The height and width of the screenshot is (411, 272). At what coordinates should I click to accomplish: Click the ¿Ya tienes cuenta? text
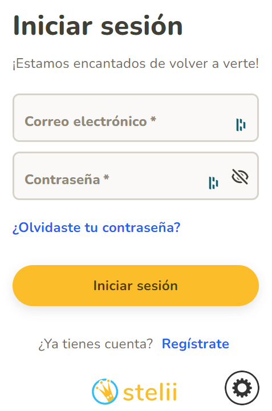95,344
